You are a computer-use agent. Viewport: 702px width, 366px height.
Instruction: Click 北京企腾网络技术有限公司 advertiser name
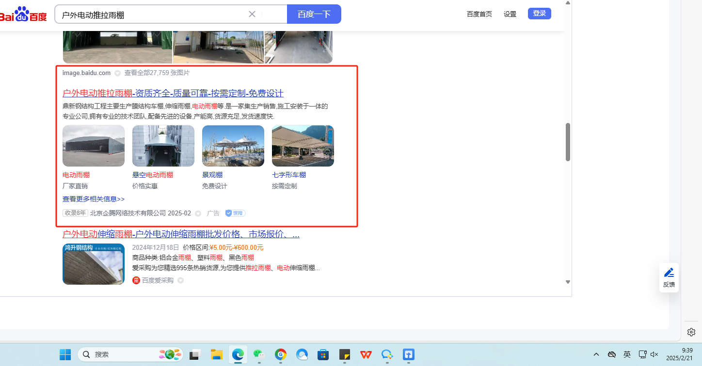point(128,213)
